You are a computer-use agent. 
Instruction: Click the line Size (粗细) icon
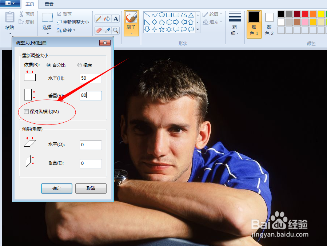pos(235,17)
